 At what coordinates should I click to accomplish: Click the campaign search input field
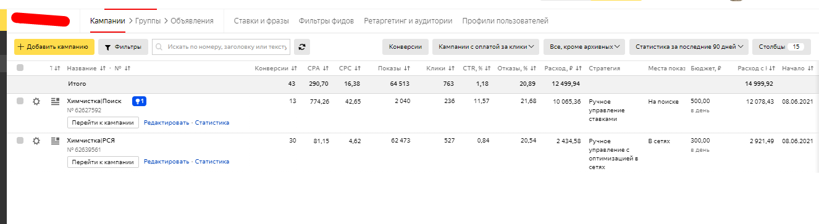221,46
